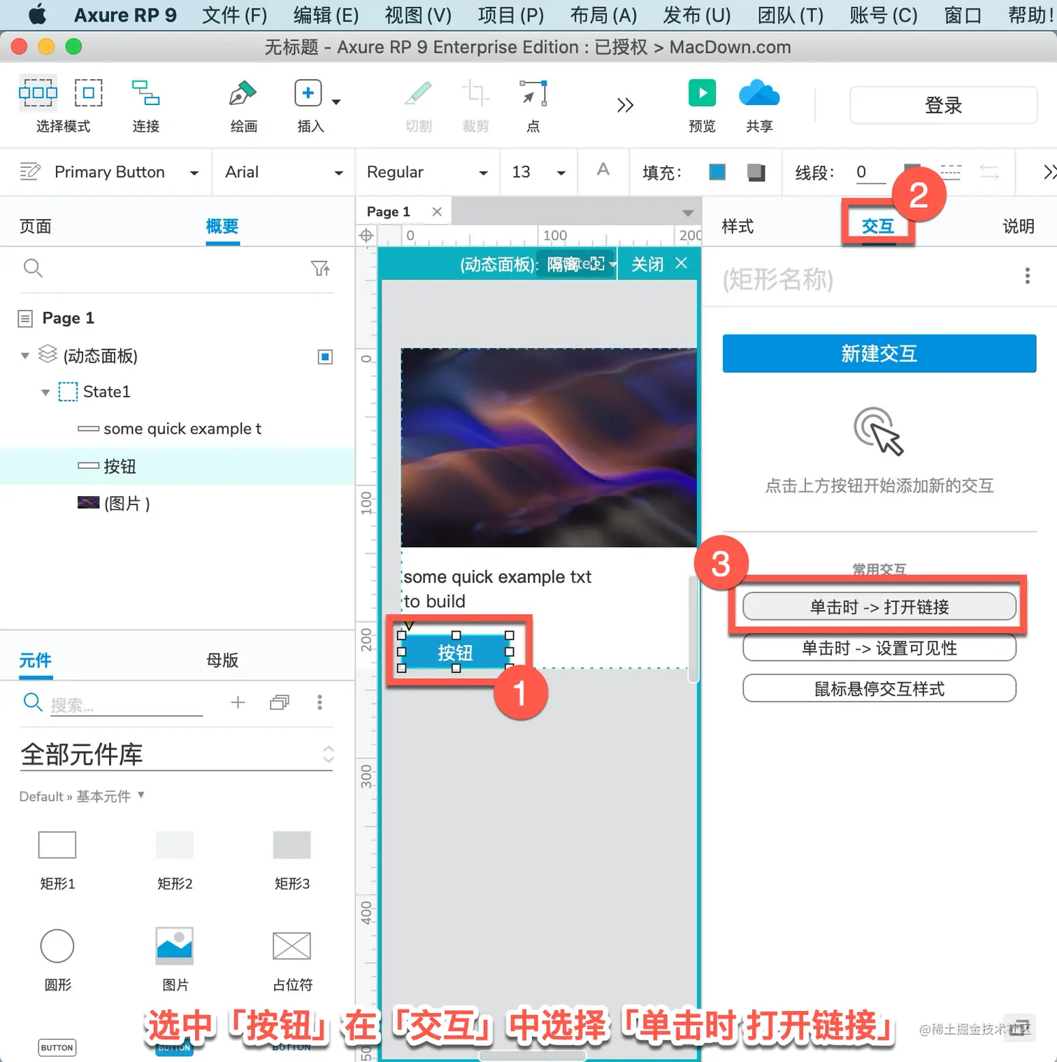Click the outline search magnifier icon
The image size is (1057, 1062).
click(x=33, y=268)
